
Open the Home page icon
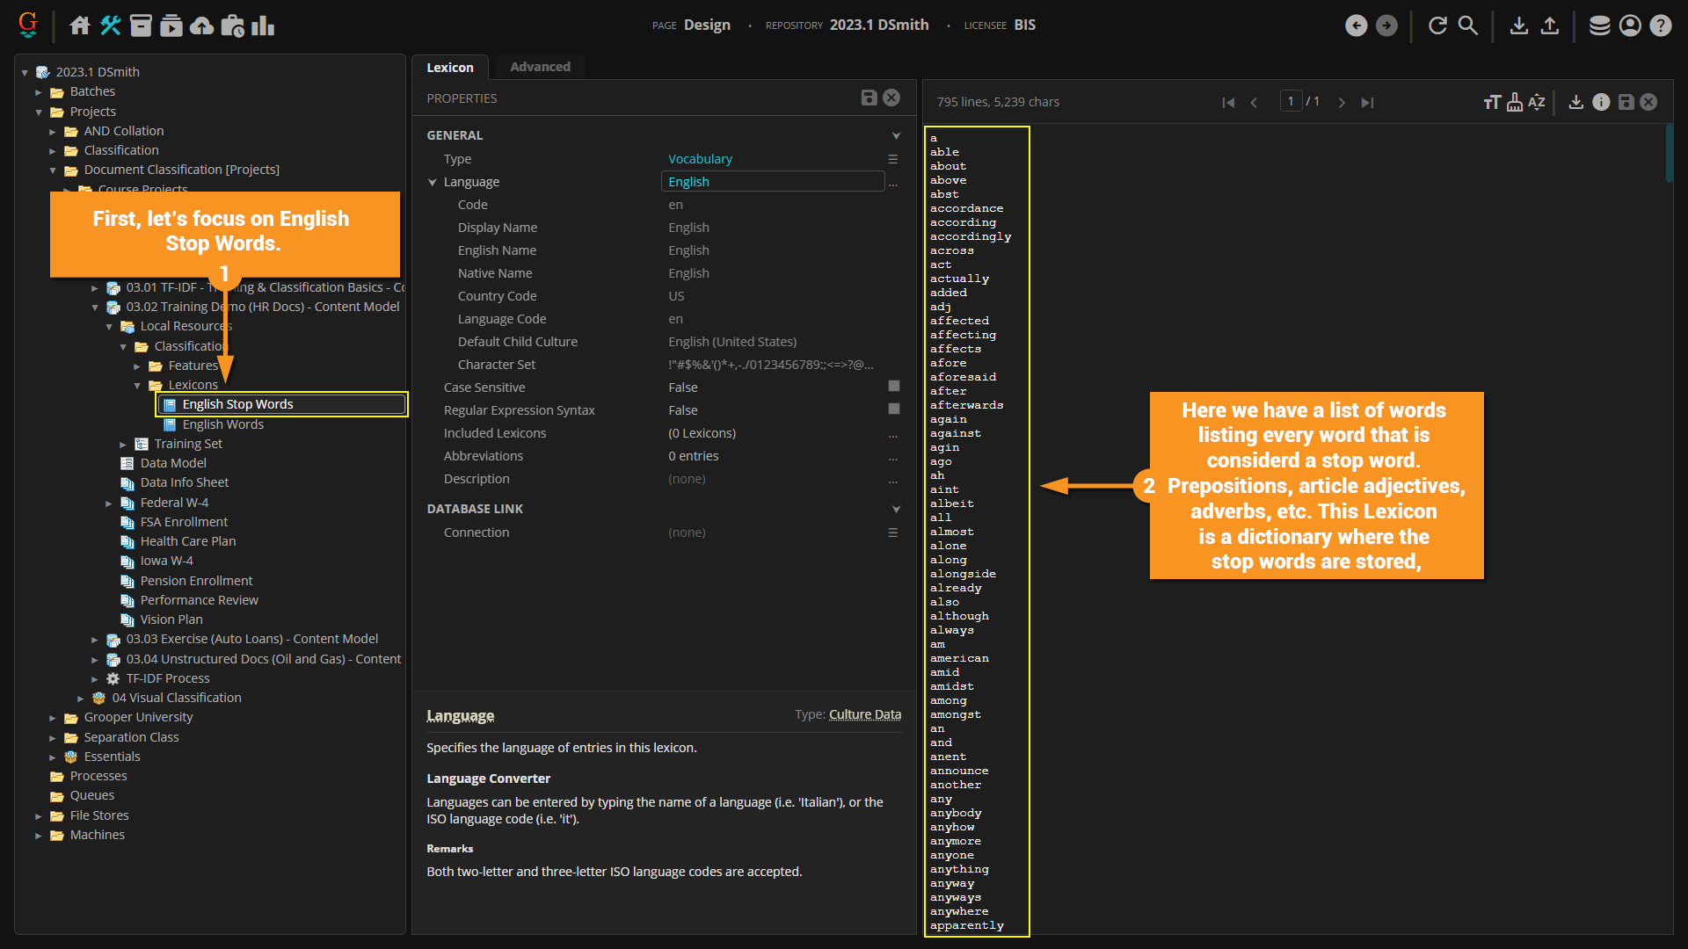coord(80,25)
